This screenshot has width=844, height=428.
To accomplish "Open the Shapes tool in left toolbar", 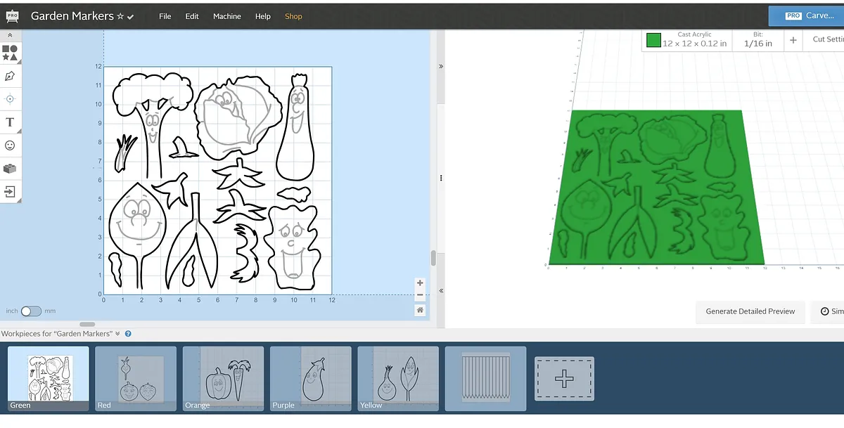I will point(10,53).
